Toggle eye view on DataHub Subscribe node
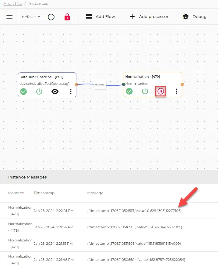This screenshot has width=218, height=270. click(x=55, y=92)
